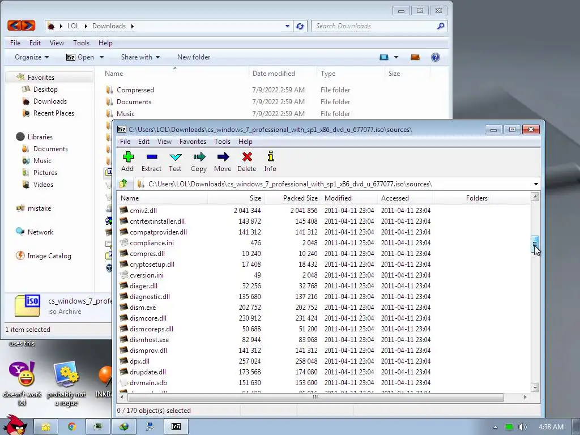This screenshot has height=435, width=580.
Task: Open the 7-Zip Edit menu
Action: [143, 141]
